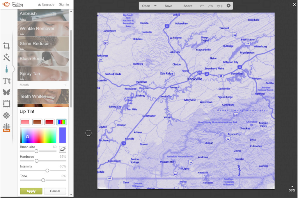Select the Crop basic edits tool
Screen dimensions: 298x198
(x=6, y=46)
